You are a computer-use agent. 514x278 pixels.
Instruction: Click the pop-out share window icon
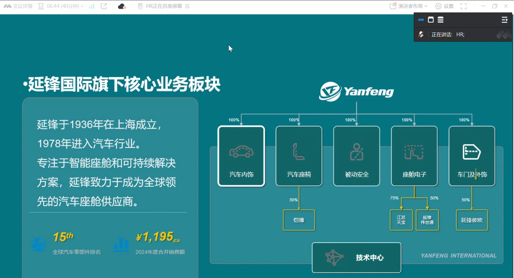pyautogui.click(x=104, y=6)
